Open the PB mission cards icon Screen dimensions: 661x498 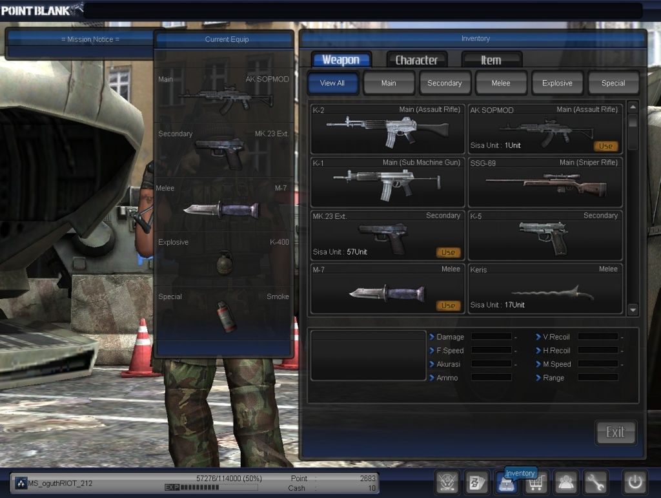[477, 482]
